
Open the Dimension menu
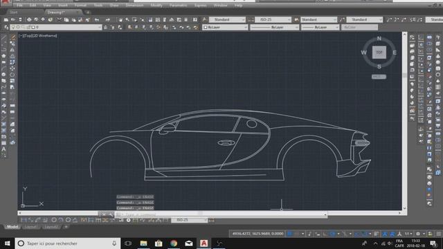(x=134, y=6)
